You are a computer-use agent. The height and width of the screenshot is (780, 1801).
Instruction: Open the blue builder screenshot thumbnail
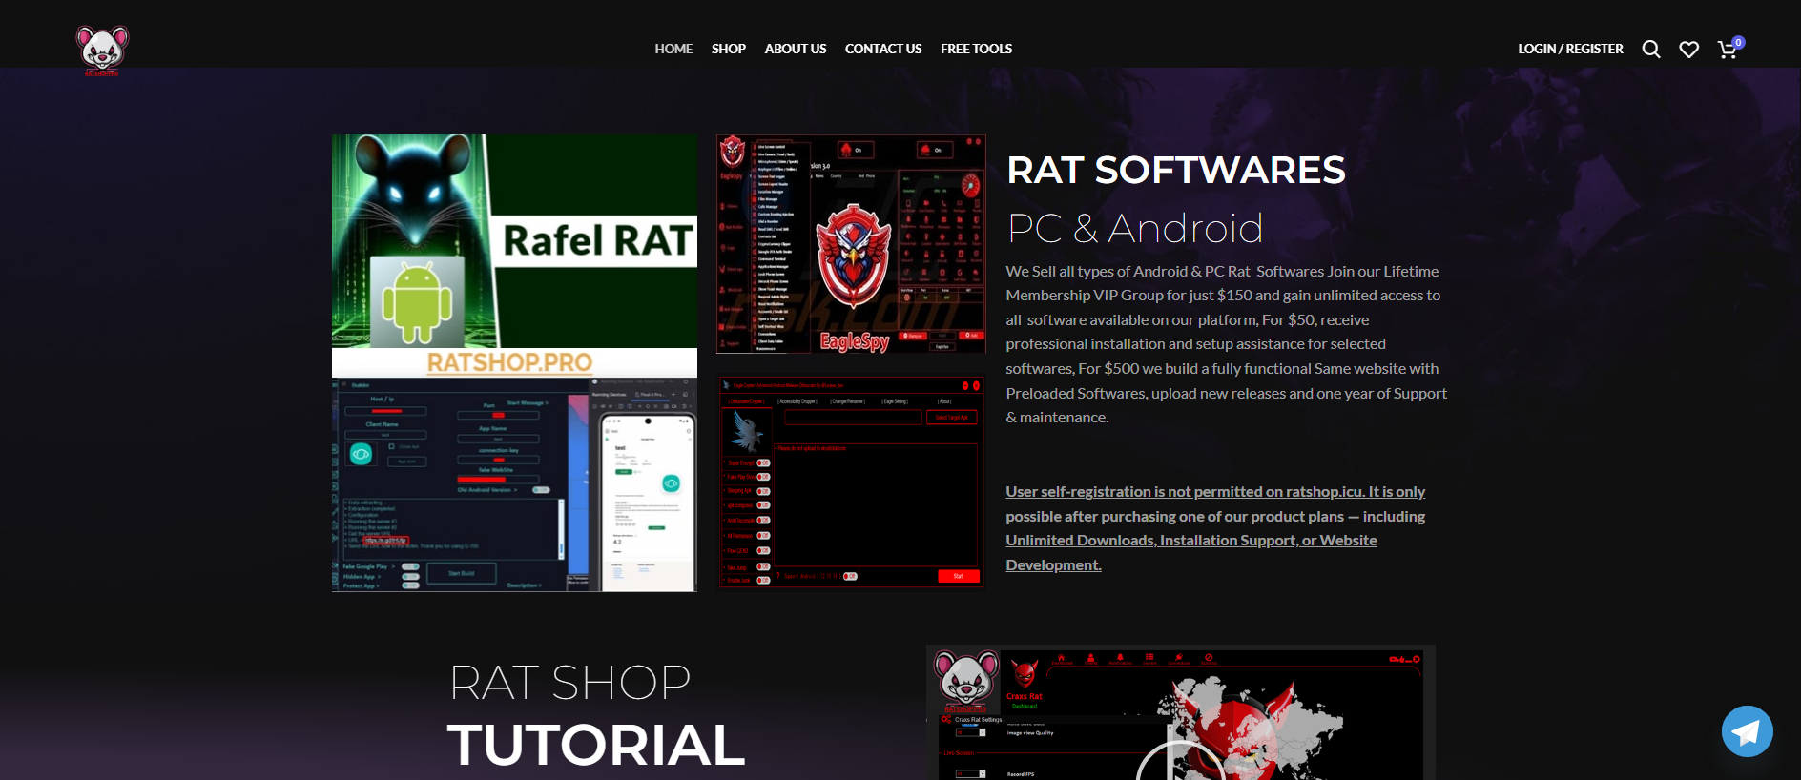pyautogui.click(x=514, y=485)
